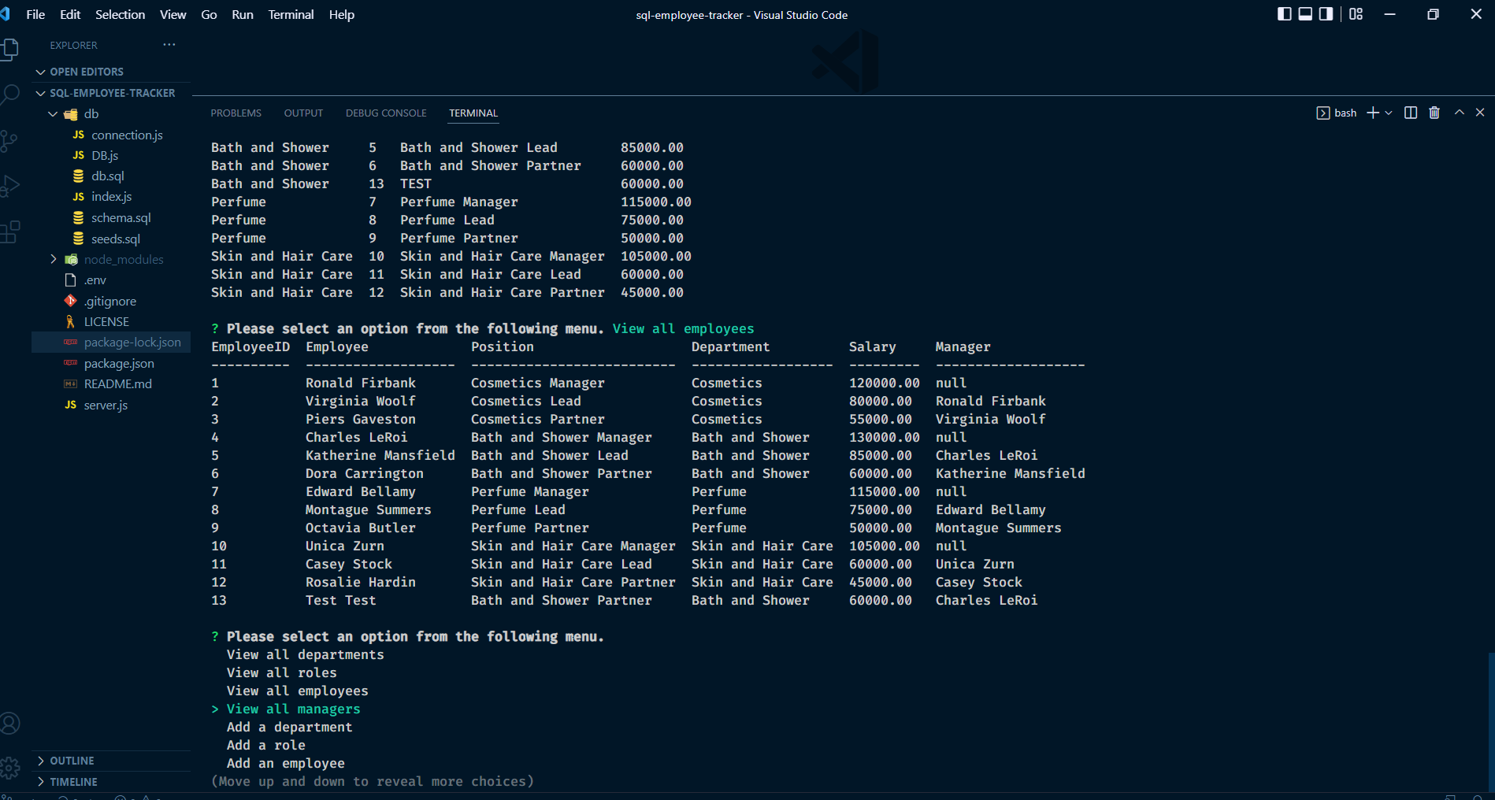Toggle the Panel visibility
This screenshot has width=1495, height=800.
click(x=1306, y=13)
